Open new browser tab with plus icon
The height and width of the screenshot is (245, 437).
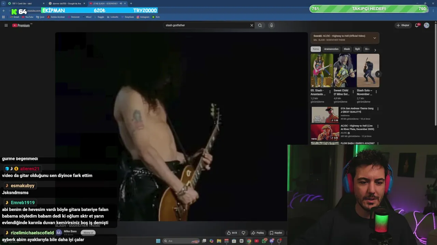pyautogui.click(x=131, y=3)
